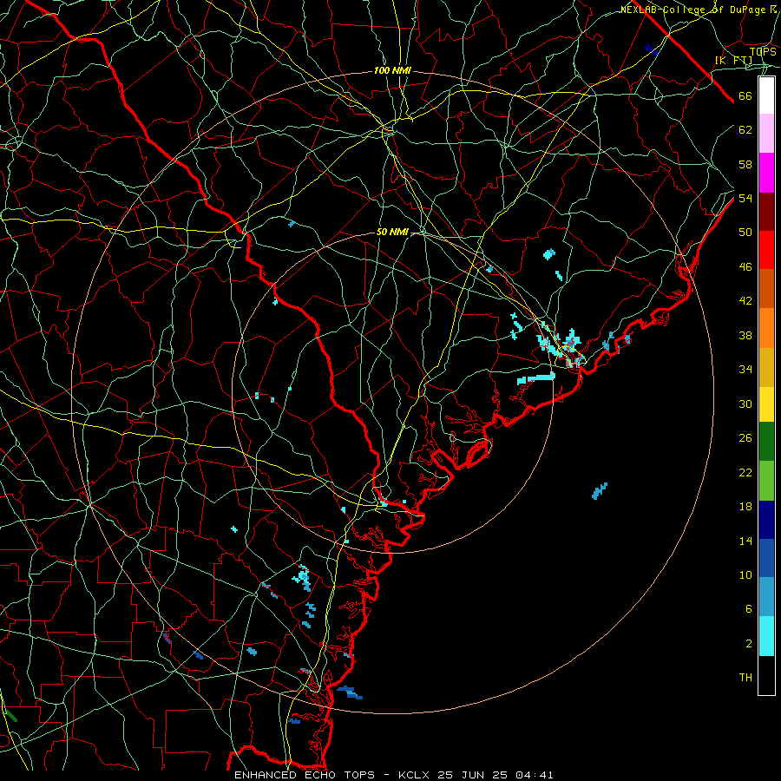Viewport: 781px width, 781px height.
Task: Click the 'KCLX' radar site identifier
Action: coord(416,775)
